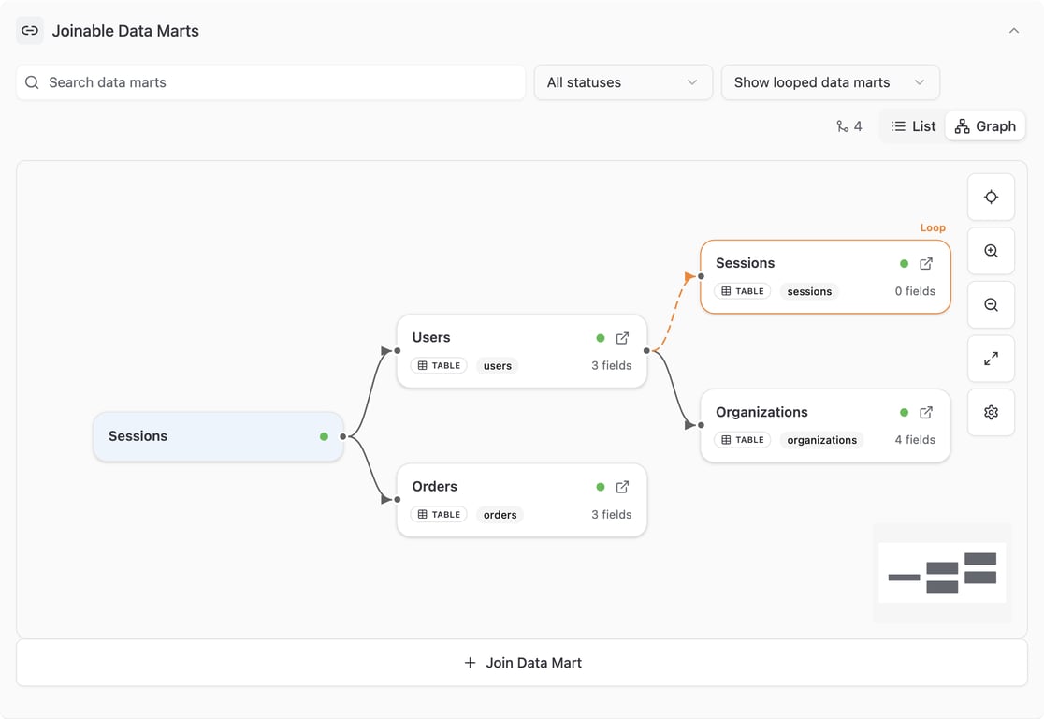Click the organizations table name tag

pos(821,440)
